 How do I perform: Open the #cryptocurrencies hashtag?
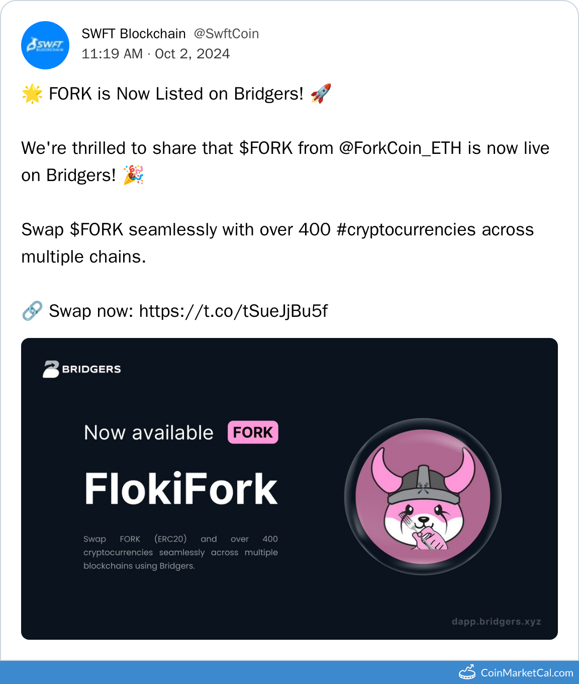coord(406,230)
